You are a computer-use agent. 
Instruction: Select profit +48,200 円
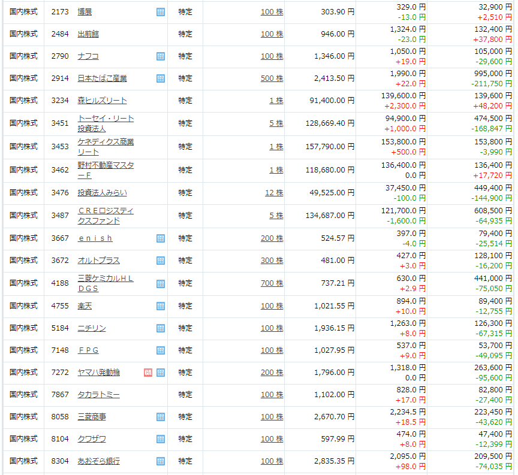(492, 105)
